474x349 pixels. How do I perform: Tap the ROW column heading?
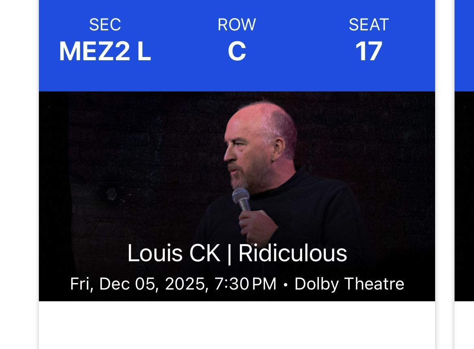coord(237,24)
